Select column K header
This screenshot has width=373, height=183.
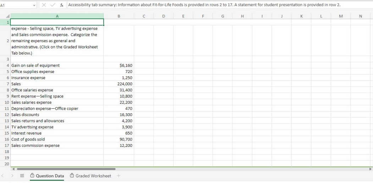[301, 16]
